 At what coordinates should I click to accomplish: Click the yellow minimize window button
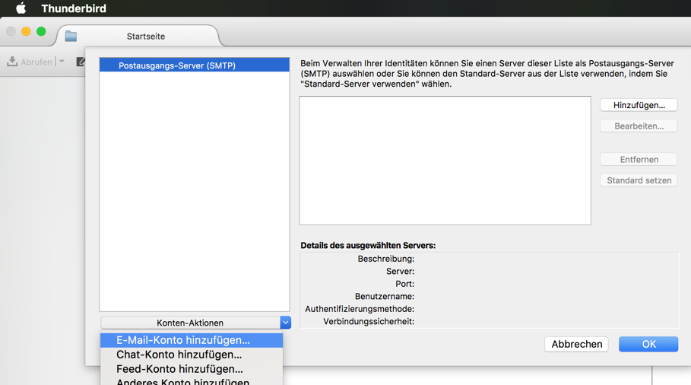(26, 31)
